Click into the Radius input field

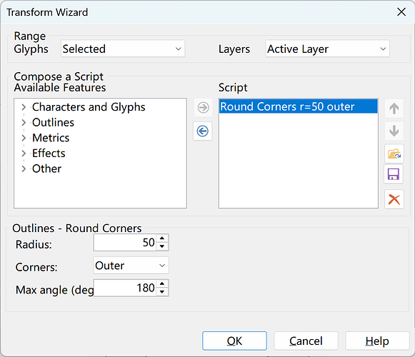pyautogui.click(x=125, y=243)
